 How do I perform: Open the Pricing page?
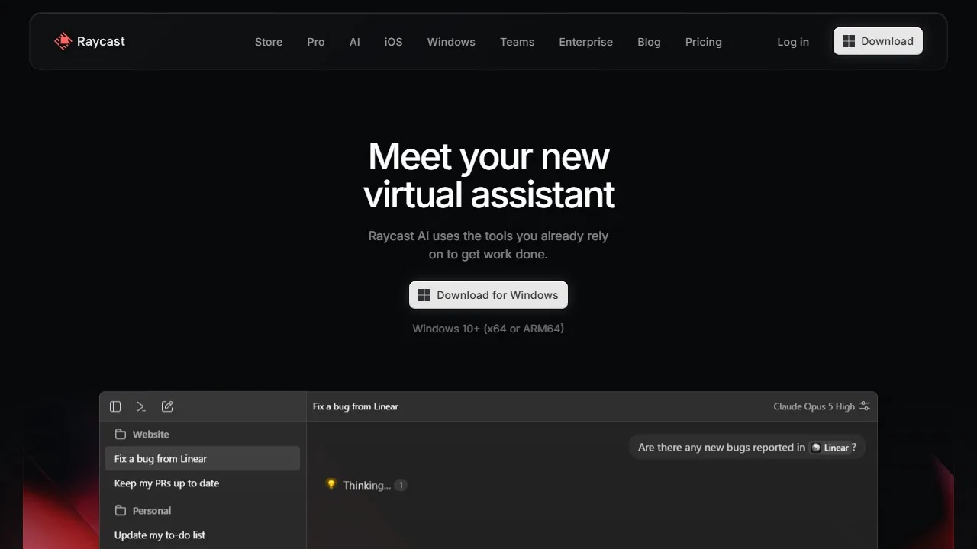pyautogui.click(x=704, y=42)
